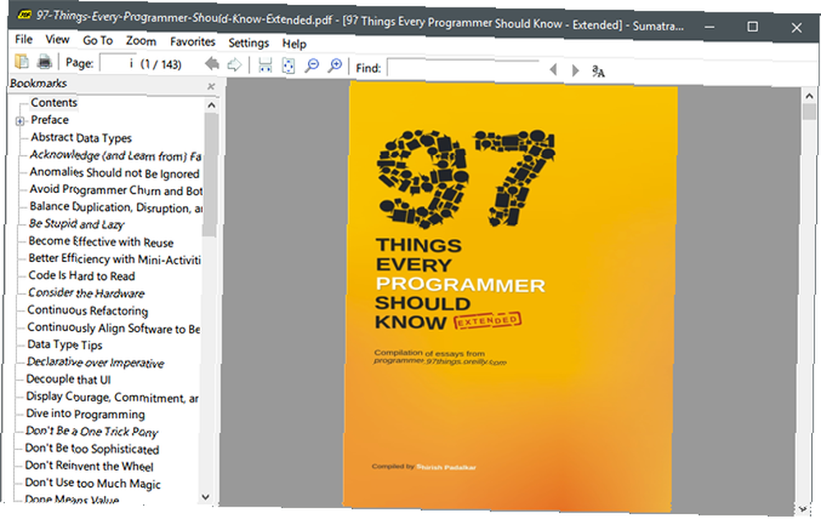Open the Zoom menu
The height and width of the screenshot is (519, 821).
(141, 41)
